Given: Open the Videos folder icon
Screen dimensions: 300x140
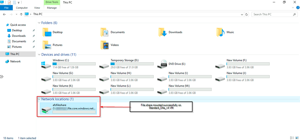Looking at the screenshot, I should [105, 45].
